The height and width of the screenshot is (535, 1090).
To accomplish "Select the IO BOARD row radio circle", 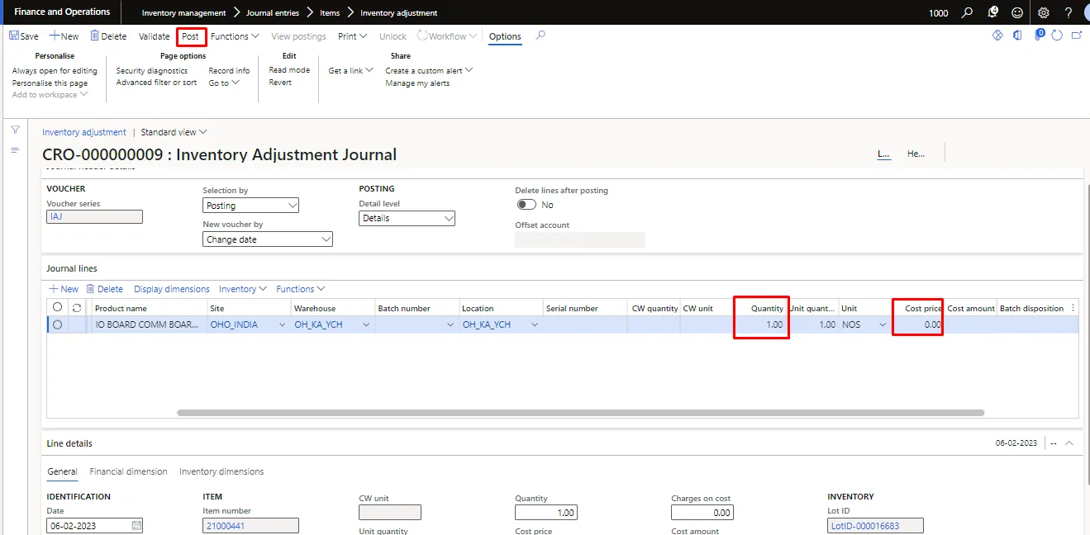I will tap(57, 324).
